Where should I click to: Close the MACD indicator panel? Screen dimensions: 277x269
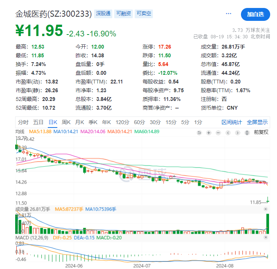click(266, 238)
